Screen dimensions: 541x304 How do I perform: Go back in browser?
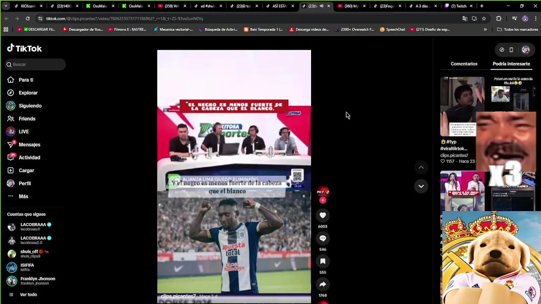click(x=6, y=19)
